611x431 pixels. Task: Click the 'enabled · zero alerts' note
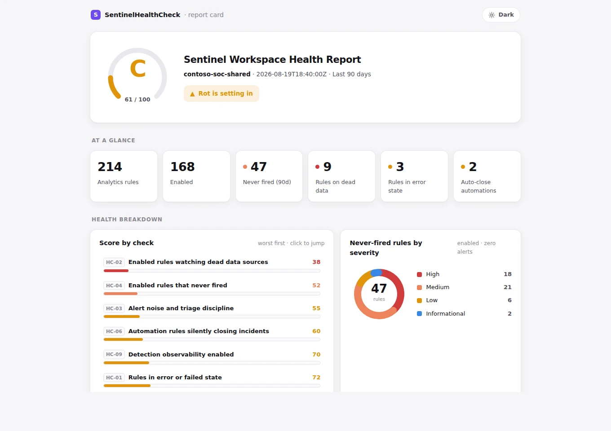476,247
